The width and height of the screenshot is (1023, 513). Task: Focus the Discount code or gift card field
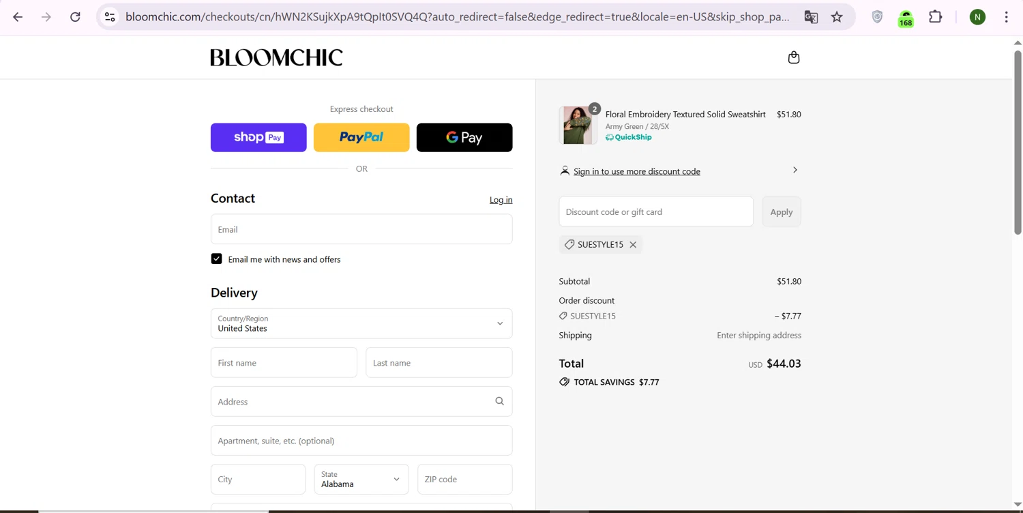click(x=656, y=211)
